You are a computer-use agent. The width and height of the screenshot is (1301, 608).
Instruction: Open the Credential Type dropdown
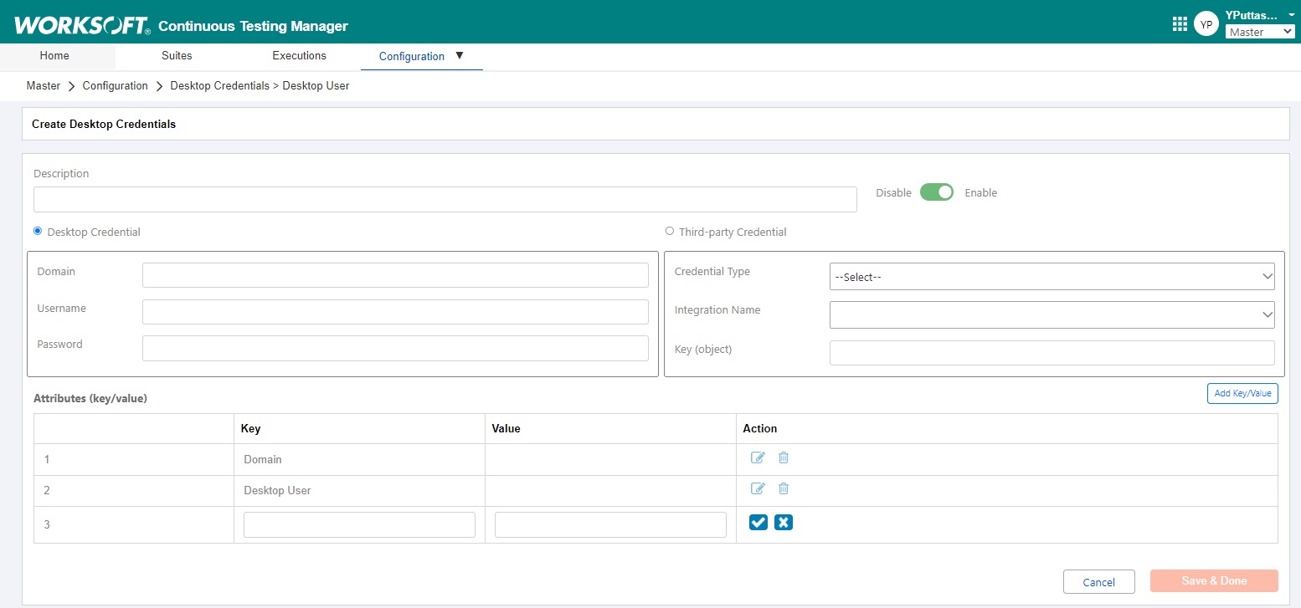point(1052,277)
